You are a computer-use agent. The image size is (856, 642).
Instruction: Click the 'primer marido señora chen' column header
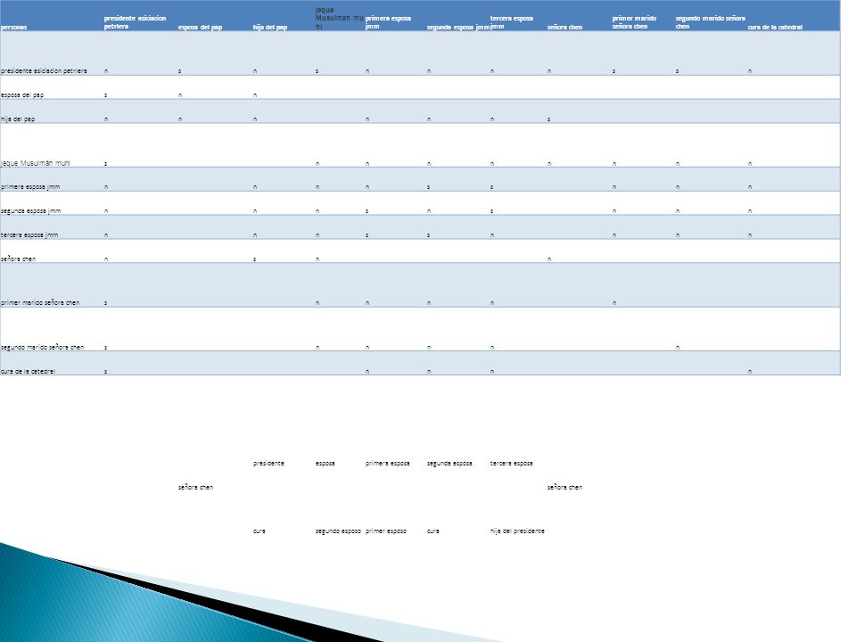(x=634, y=22)
